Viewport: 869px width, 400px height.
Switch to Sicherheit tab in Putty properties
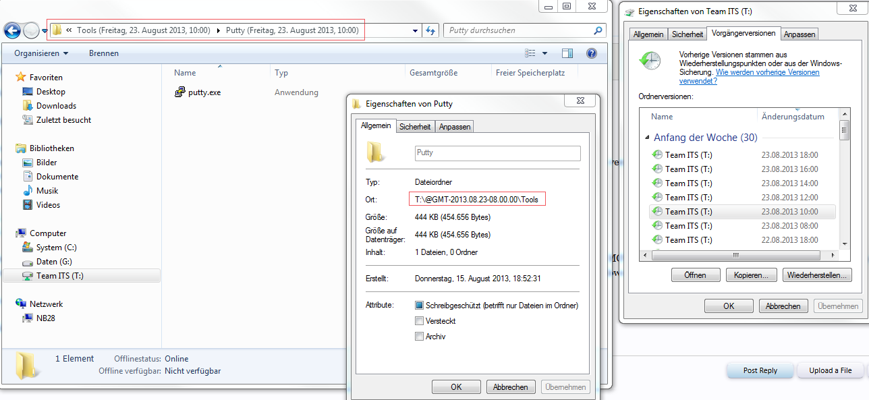coord(415,127)
